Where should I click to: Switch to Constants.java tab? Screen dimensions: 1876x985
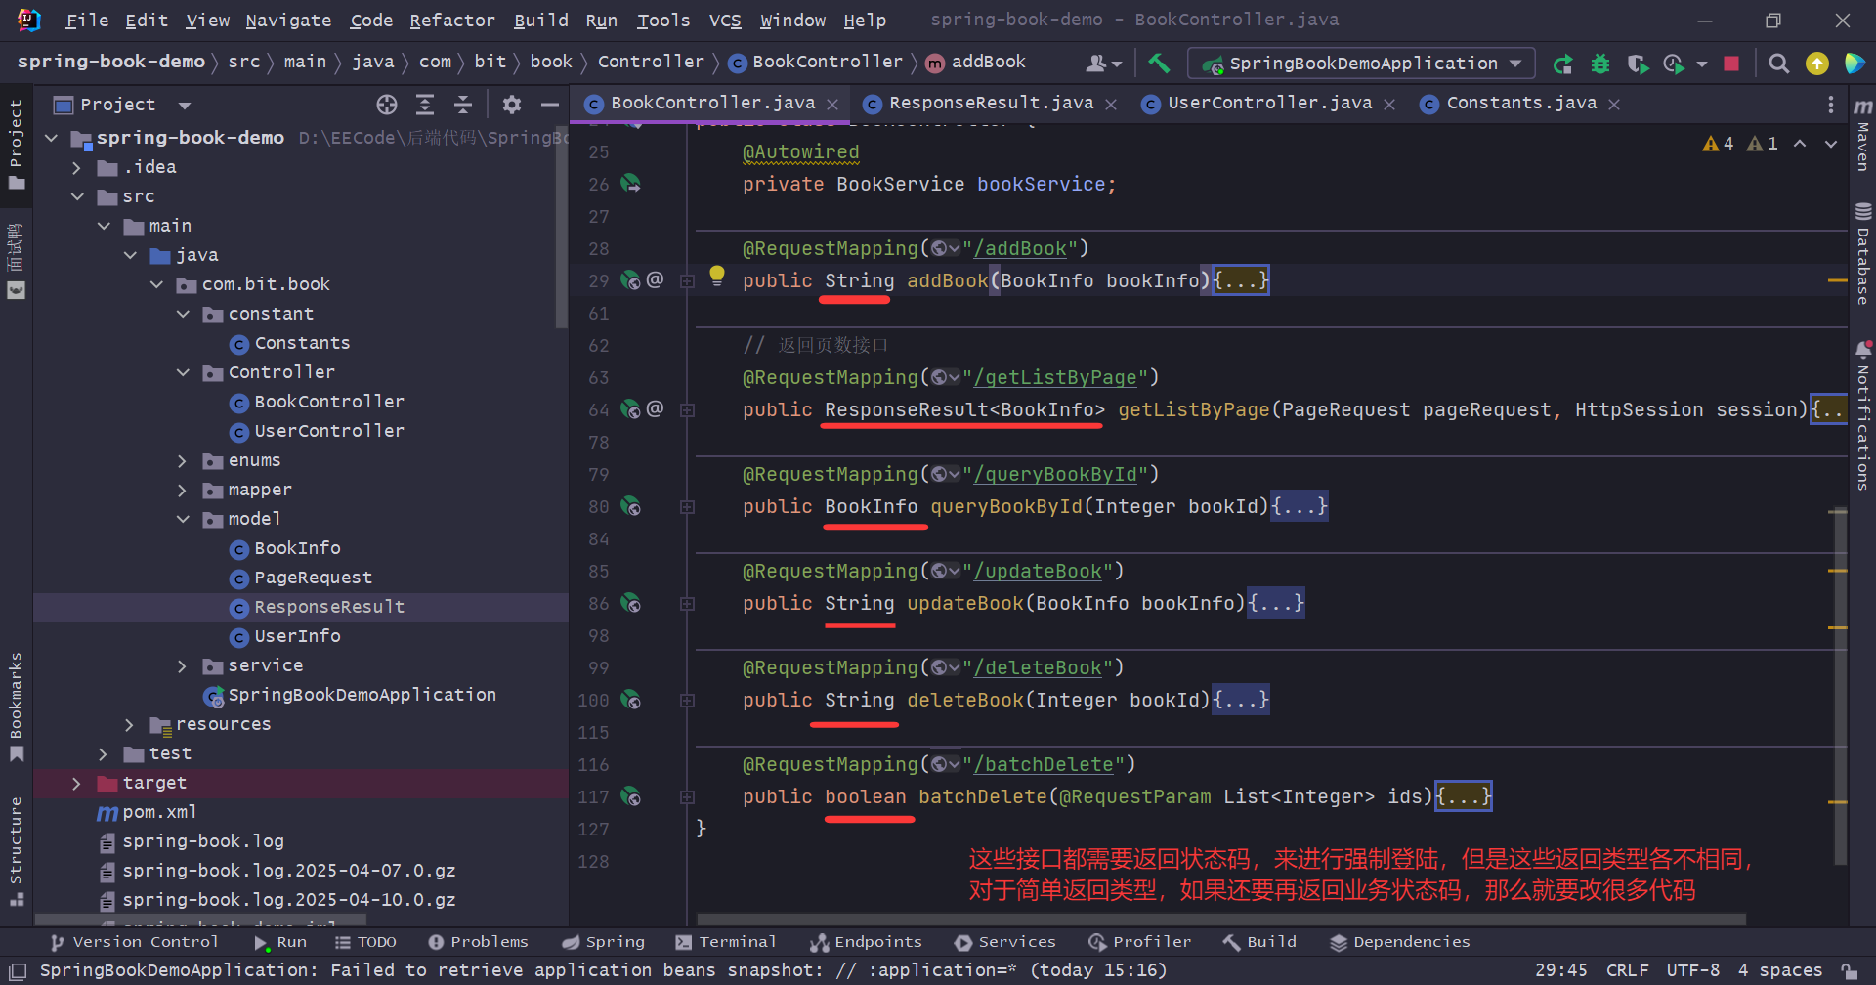(1521, 103)
